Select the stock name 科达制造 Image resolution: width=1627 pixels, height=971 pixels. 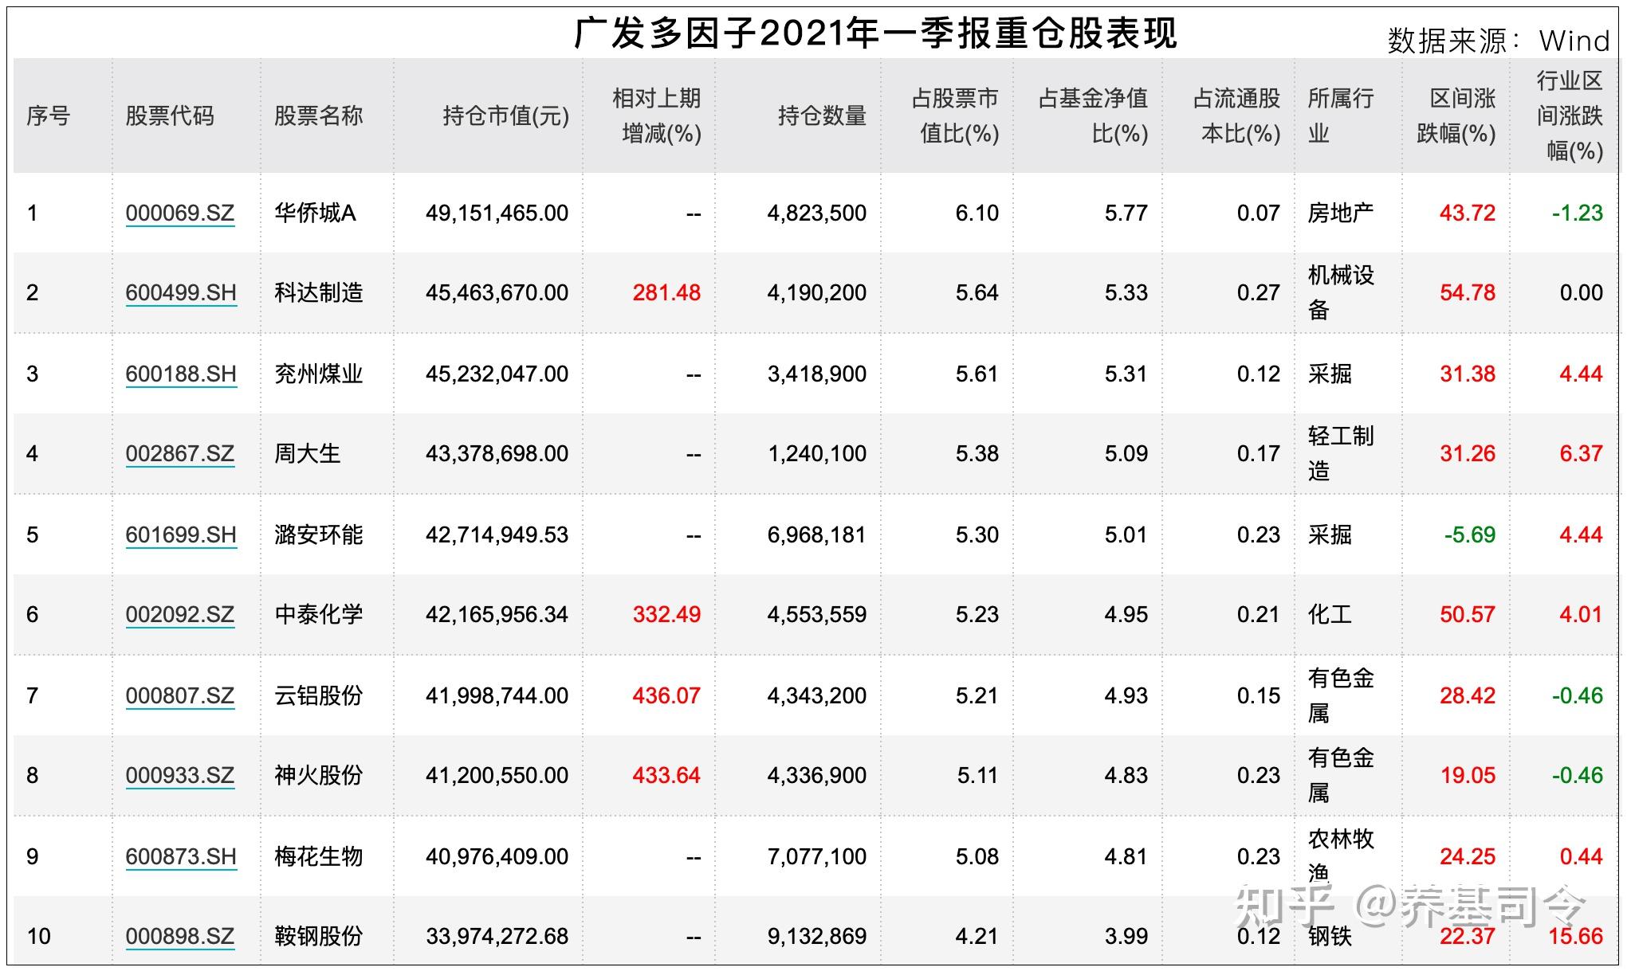319,293
